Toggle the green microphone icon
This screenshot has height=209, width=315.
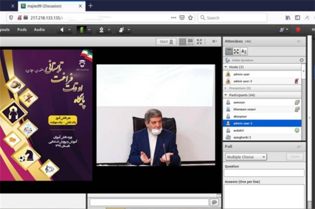coord(82,30)
